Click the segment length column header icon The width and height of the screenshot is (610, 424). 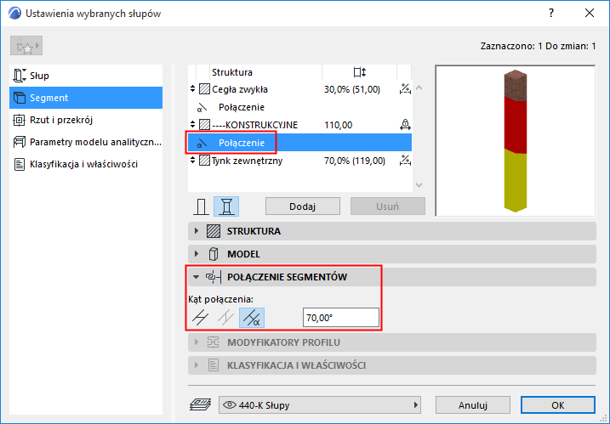[x=360, y=72]
